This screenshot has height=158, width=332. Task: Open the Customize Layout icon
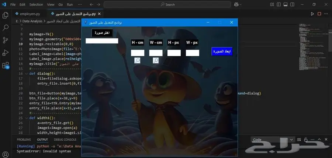[272, 4]
